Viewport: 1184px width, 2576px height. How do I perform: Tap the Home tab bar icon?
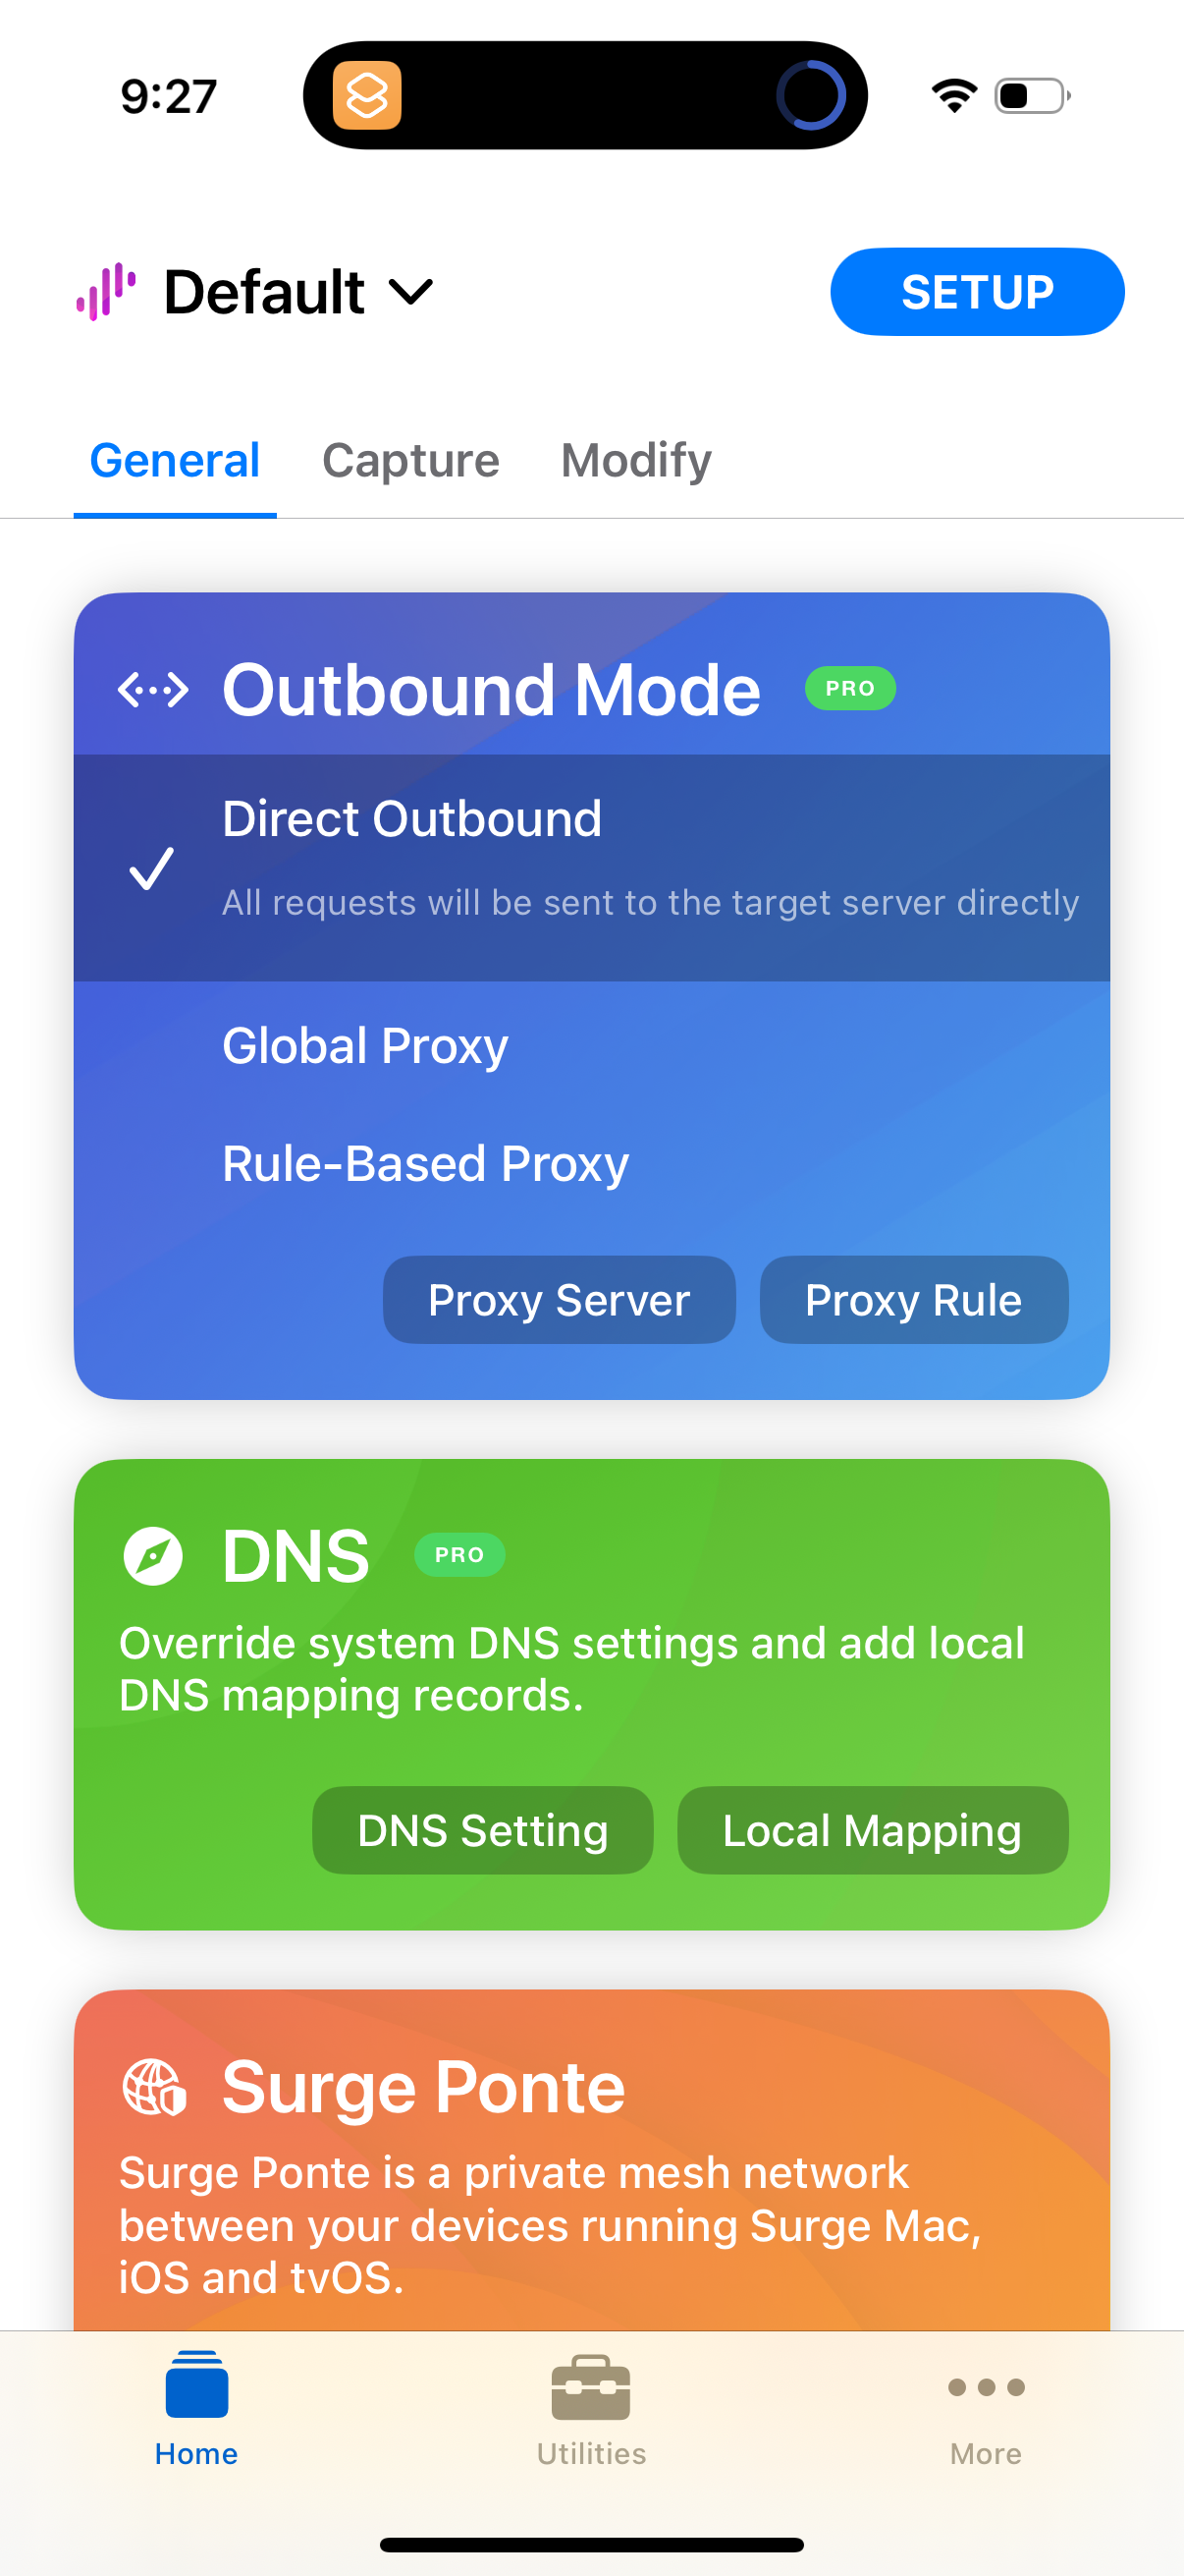[x=196, y=2384]
